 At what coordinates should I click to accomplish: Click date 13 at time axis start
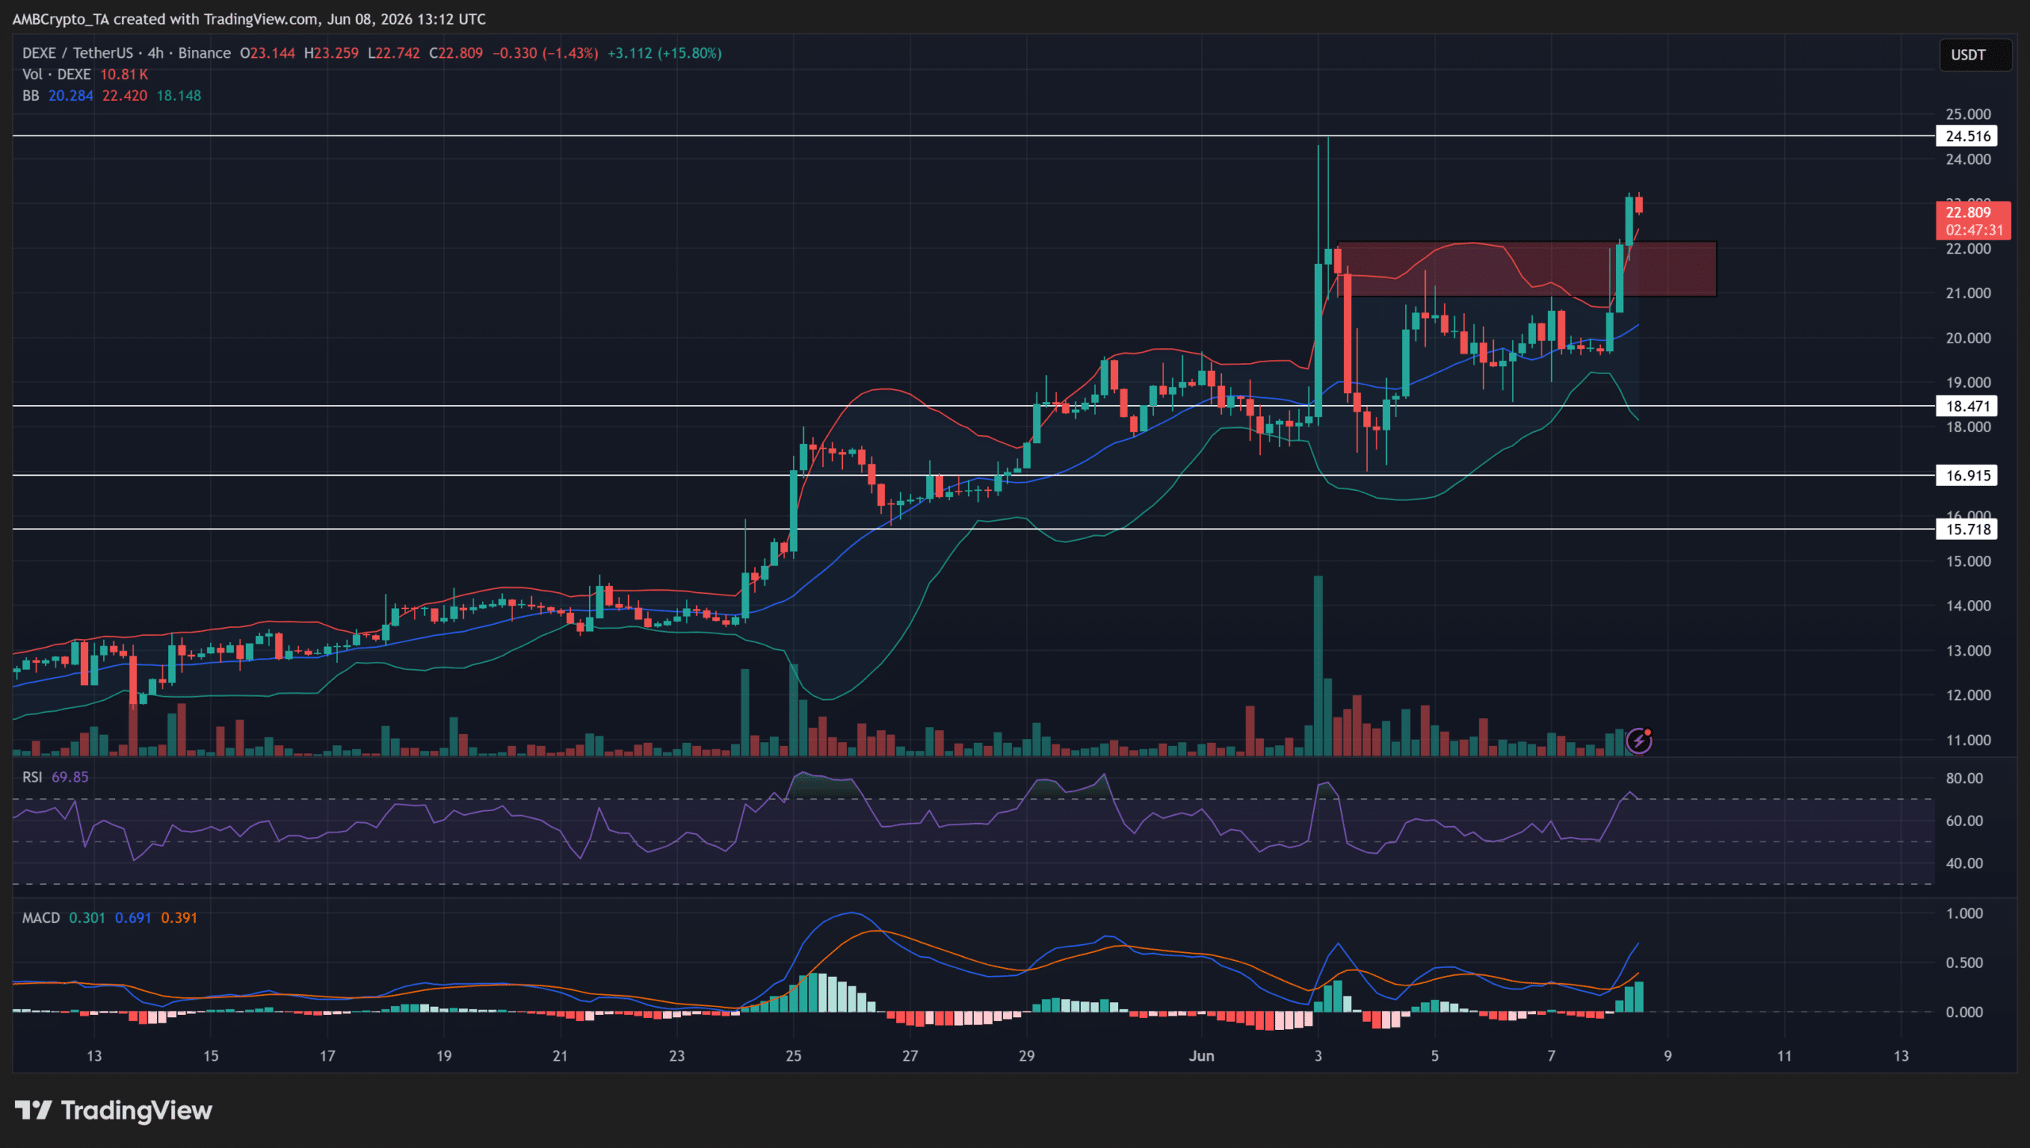click(x=94, y=1056)
